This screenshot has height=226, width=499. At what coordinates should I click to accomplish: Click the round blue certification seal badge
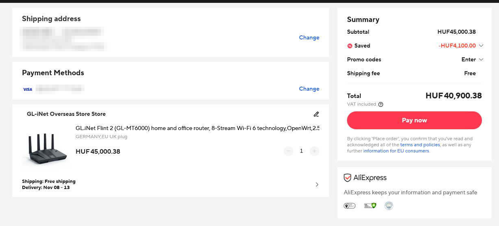pos(389,206)
